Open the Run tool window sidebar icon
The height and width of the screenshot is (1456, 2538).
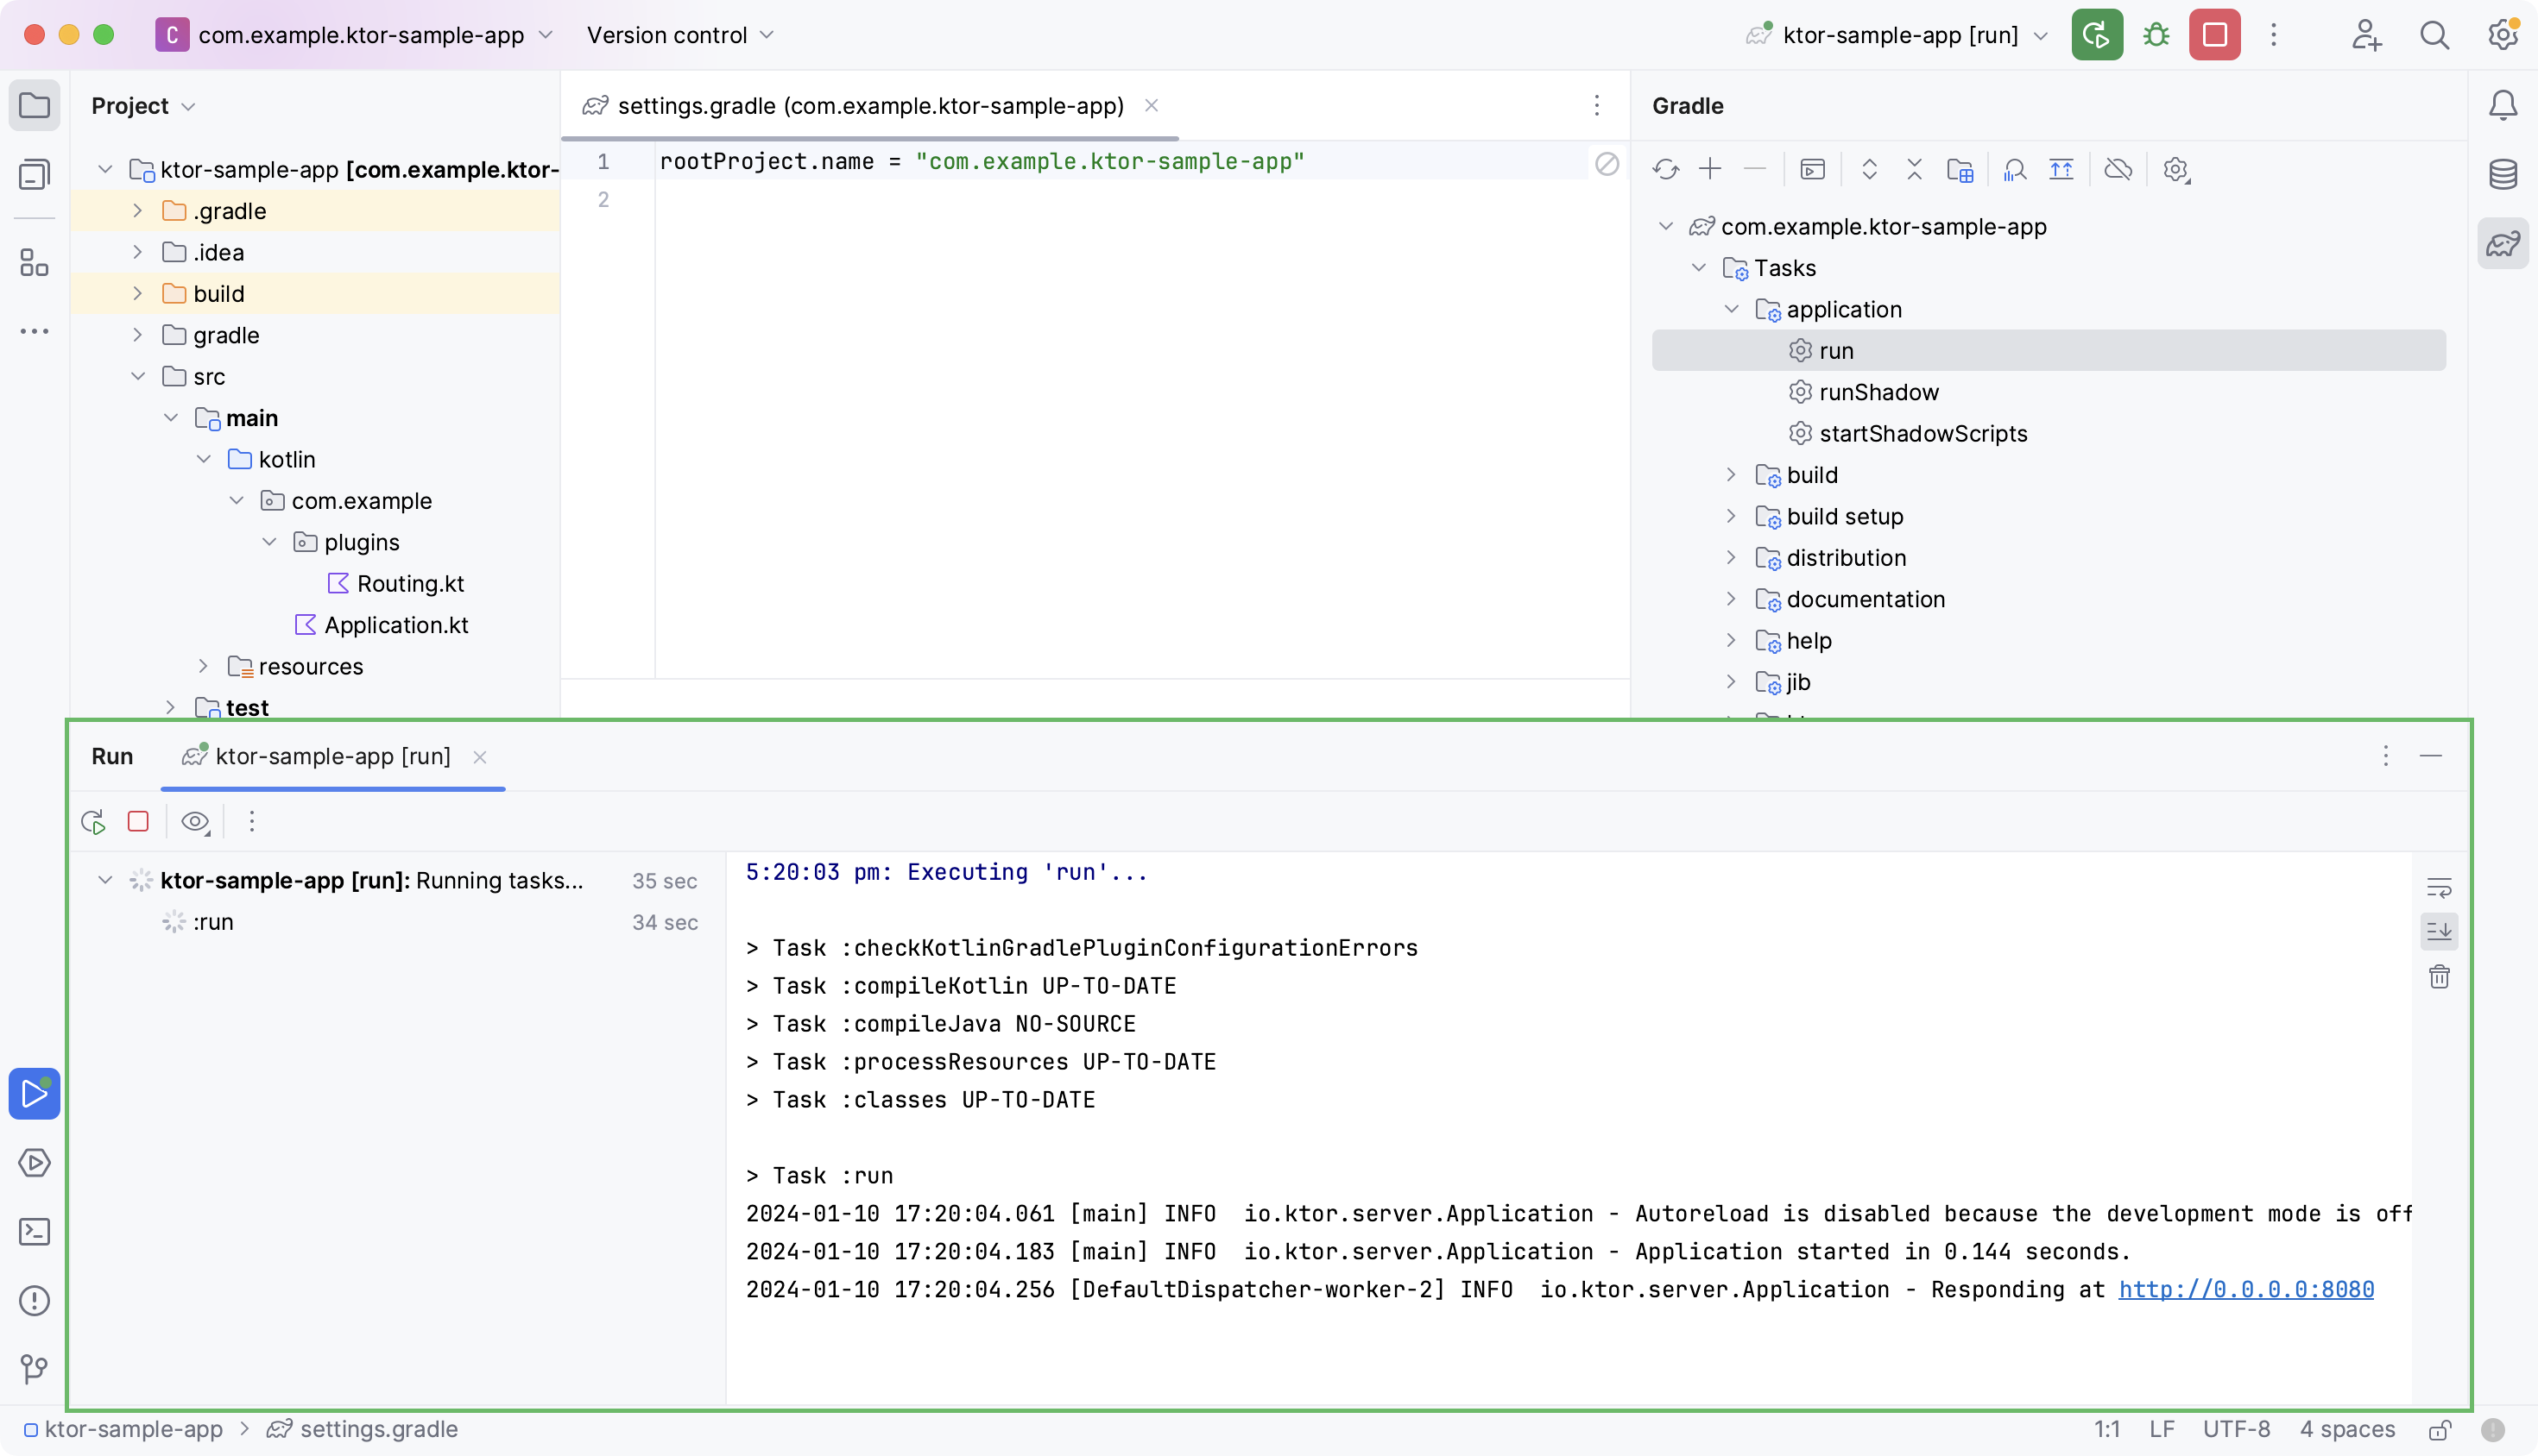34,1093
